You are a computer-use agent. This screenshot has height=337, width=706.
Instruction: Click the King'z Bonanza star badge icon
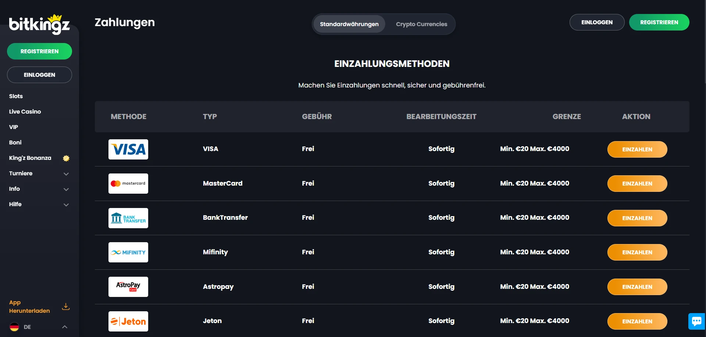[66, 158]
